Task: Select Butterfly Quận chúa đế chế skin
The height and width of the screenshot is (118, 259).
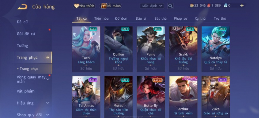Action: coord(151,97)
